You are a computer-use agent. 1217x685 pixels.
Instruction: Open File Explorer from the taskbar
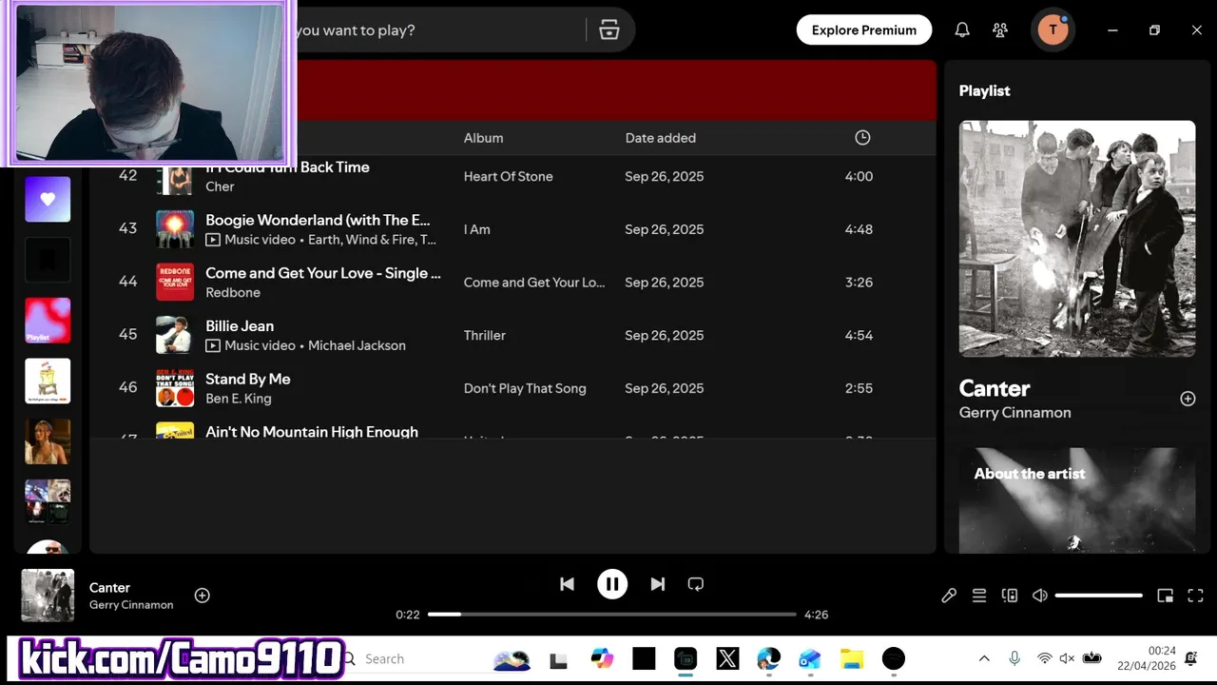coord(852,658)
